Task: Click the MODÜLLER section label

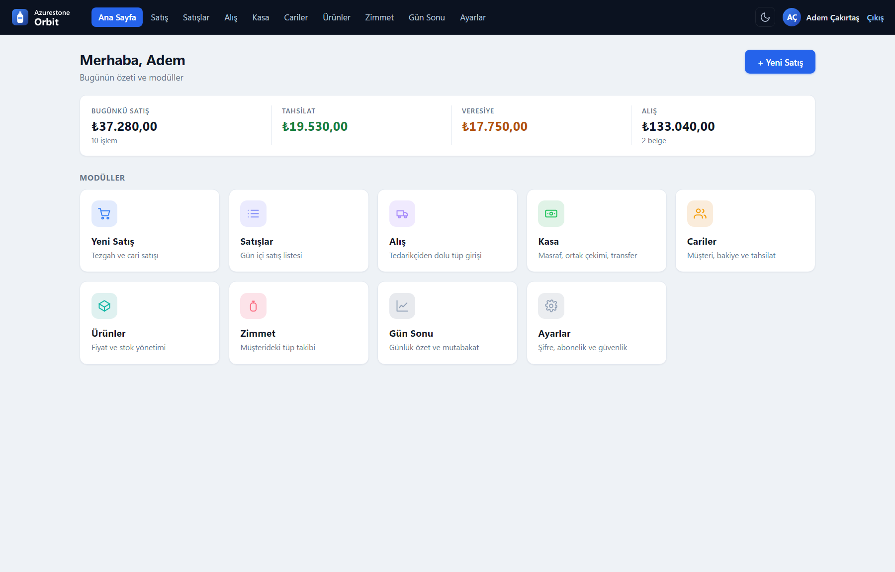Action: 102,178
